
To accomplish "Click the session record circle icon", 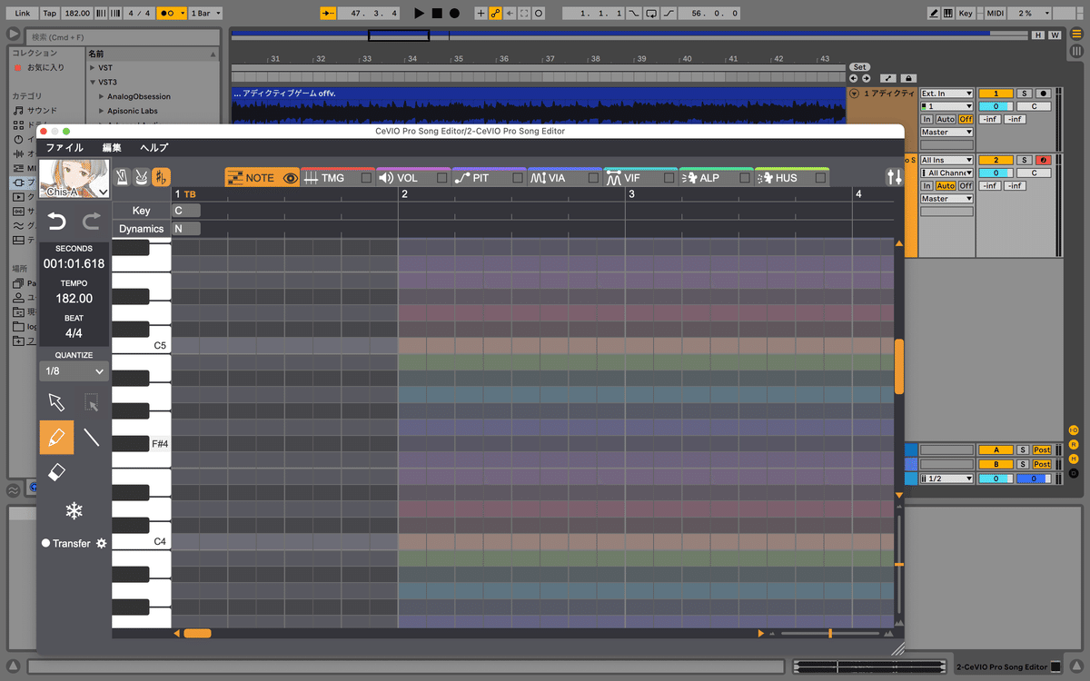I will click(539, 14).
